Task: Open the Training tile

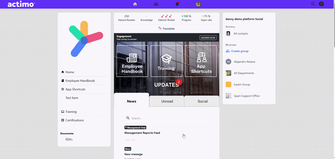Action: click(x=166, y=61)
